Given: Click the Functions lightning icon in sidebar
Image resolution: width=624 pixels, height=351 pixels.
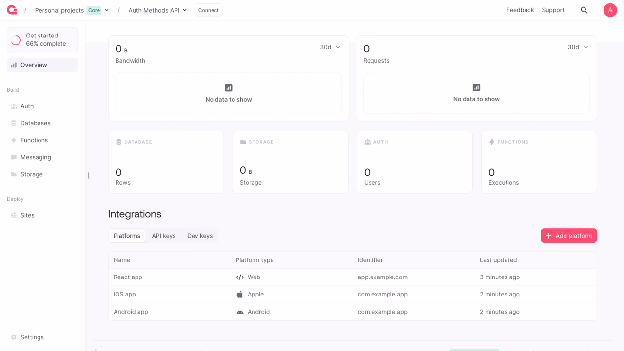Looking at the screenshot, I should click(x=14, y=140).
